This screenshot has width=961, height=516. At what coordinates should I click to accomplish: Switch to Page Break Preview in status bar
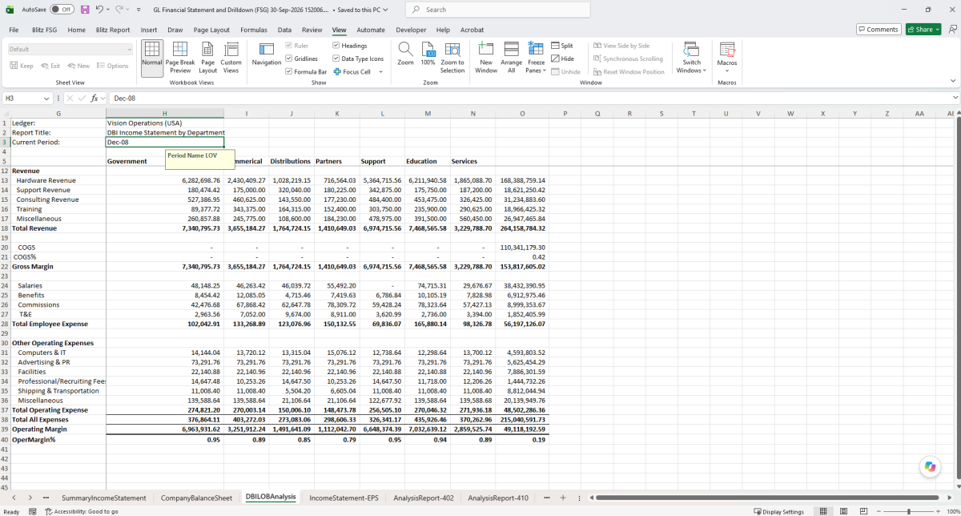click(x=862, y=511)
